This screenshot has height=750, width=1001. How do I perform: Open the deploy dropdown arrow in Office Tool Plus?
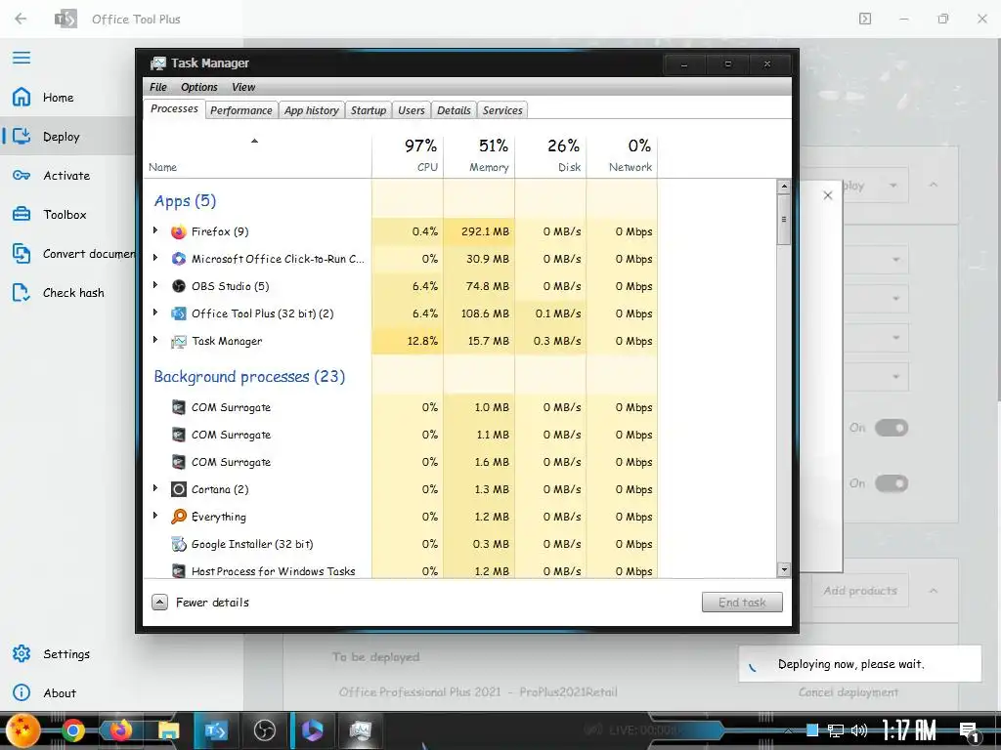[x=893, y=186]
